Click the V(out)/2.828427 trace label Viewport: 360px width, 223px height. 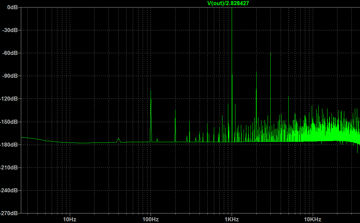[x=228, y=3]
